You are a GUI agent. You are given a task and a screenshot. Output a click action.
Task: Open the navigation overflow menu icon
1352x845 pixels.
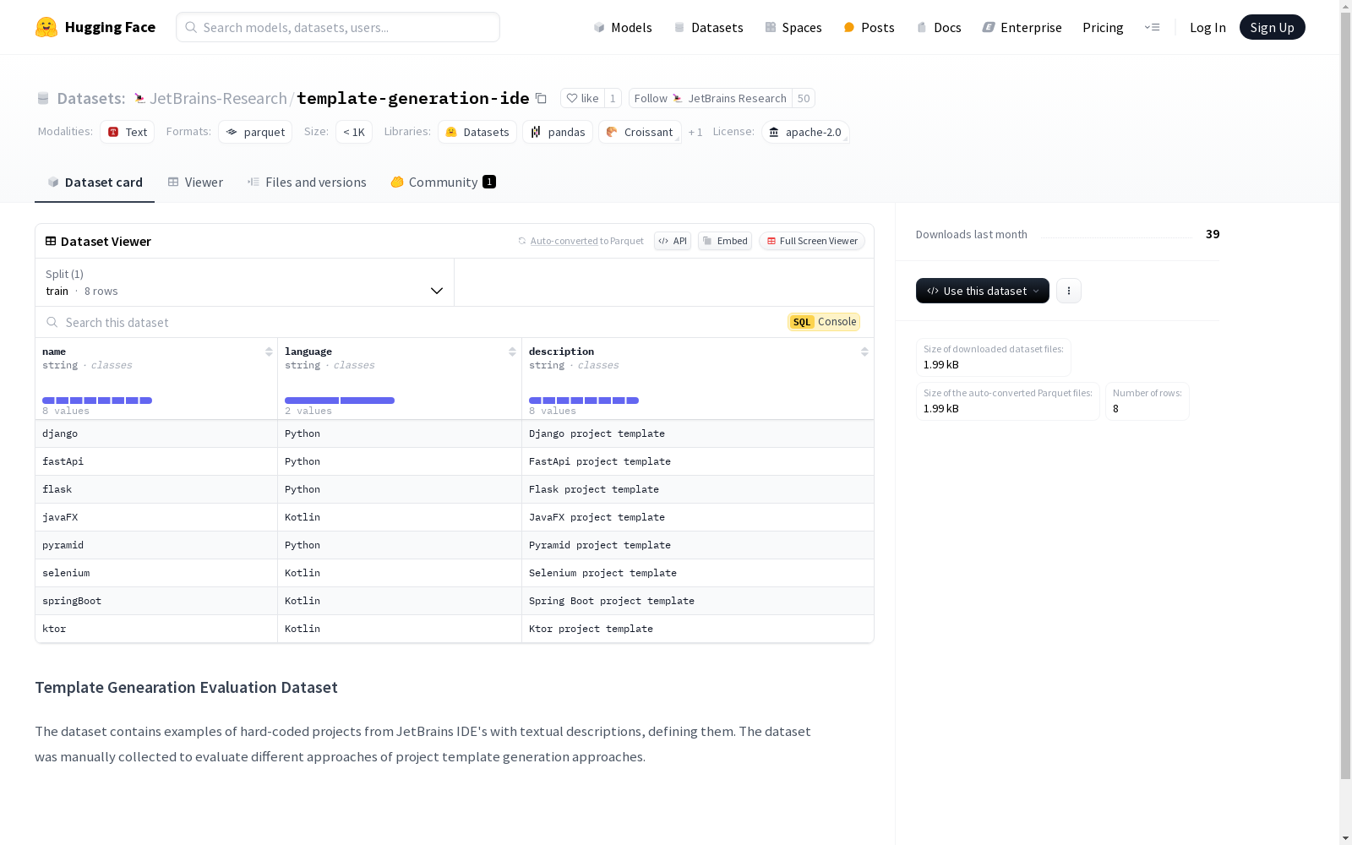click(x=1152, y=27)
